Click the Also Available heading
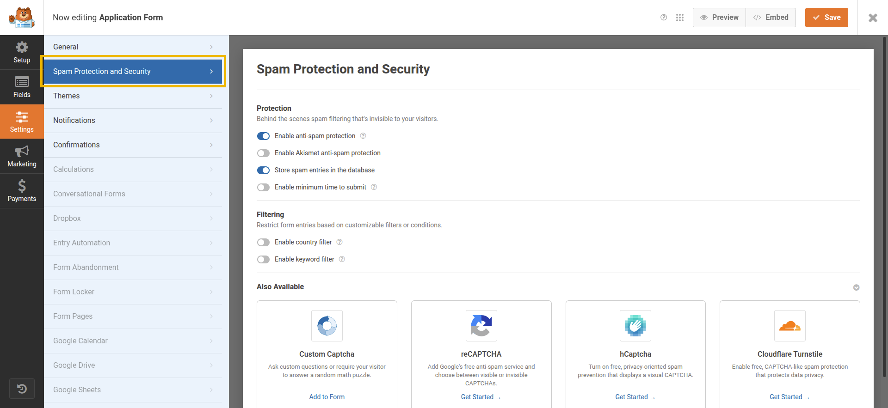Viewport: 888px width, 408px height. click(280, 286)
